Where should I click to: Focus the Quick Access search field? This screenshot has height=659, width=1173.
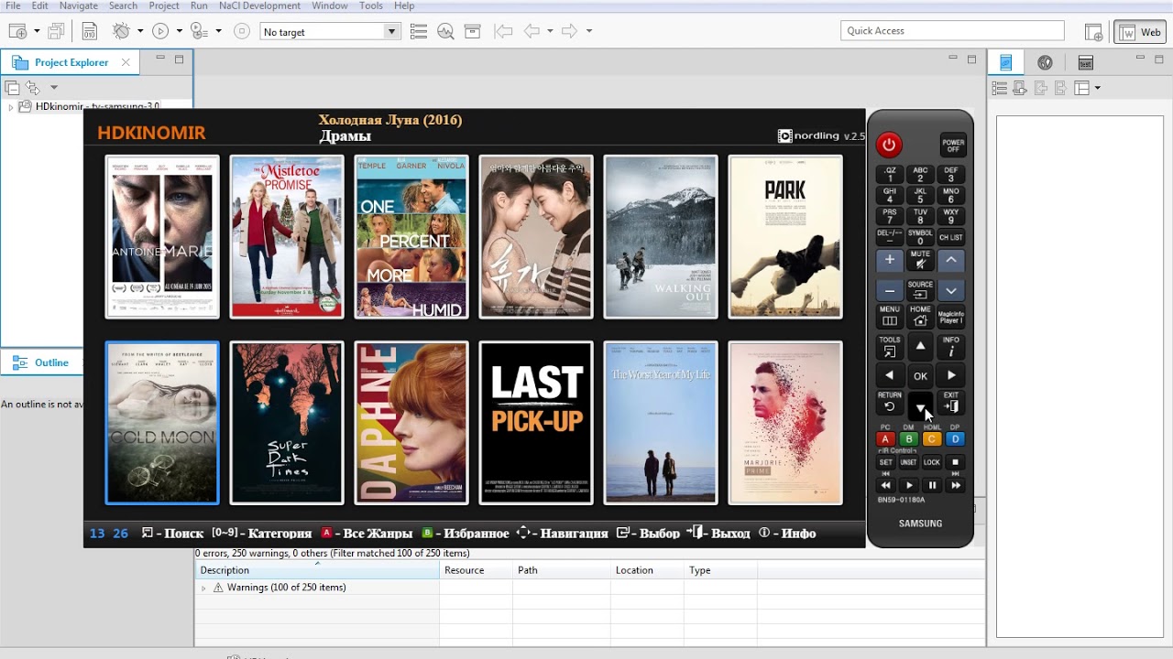(952, 31)
